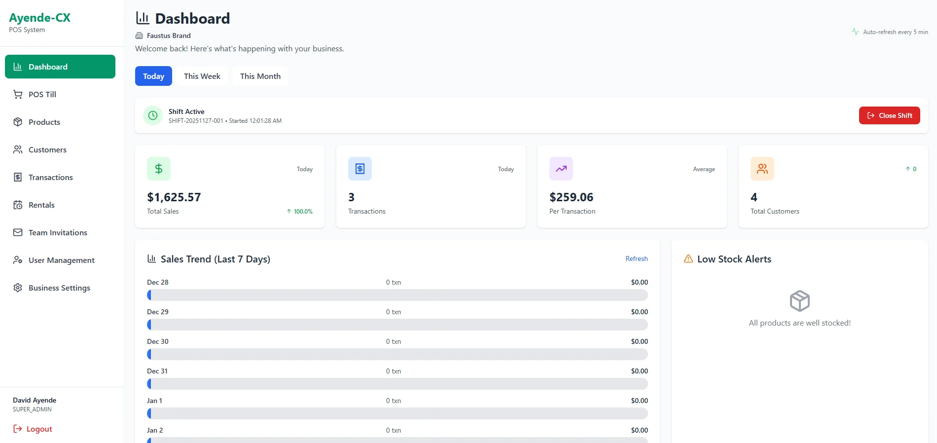Click the Ayende-CX logo text
The width and height of the screenshot is (937, 443).
[x=39, y=18]
